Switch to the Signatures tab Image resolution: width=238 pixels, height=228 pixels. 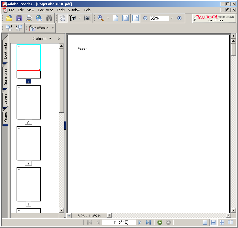tap(5, 77)
